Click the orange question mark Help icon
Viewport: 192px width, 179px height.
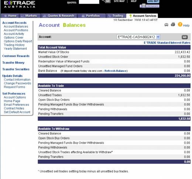pos(180,25)
